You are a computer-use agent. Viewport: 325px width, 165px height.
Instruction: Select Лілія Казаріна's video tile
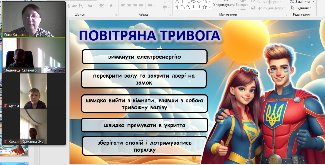point(34,20)
